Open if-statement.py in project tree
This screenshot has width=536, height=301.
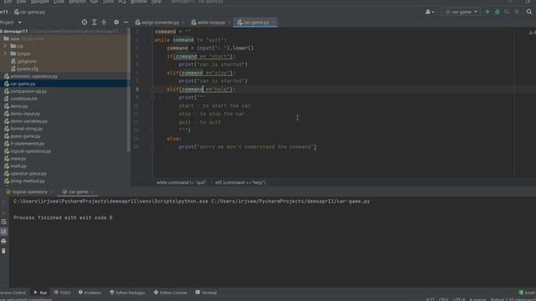point(28,144)
